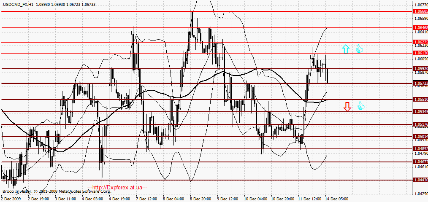The width and height of the screenshot is (428, 202).
Task: Select the 1.0613 red price label
Action: (x=421, y=53)
